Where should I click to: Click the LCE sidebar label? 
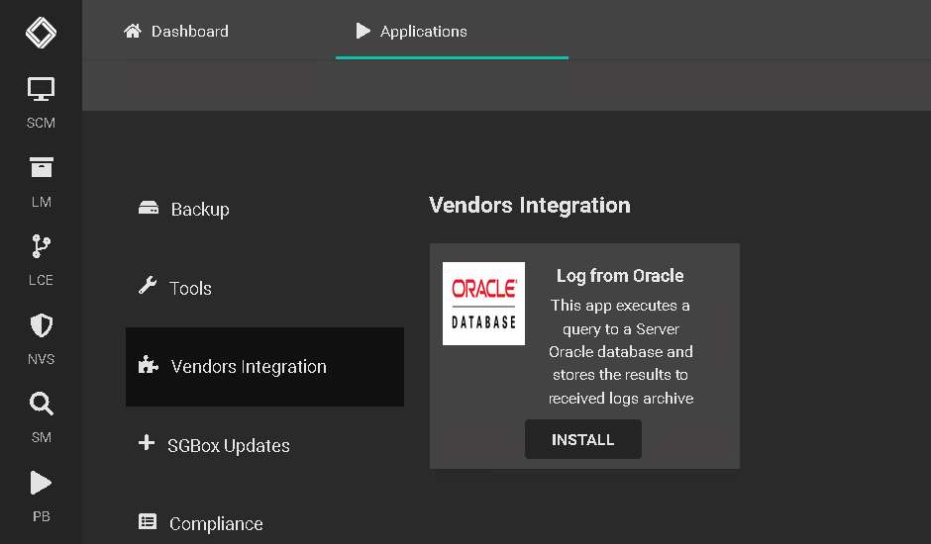[41, 280]
